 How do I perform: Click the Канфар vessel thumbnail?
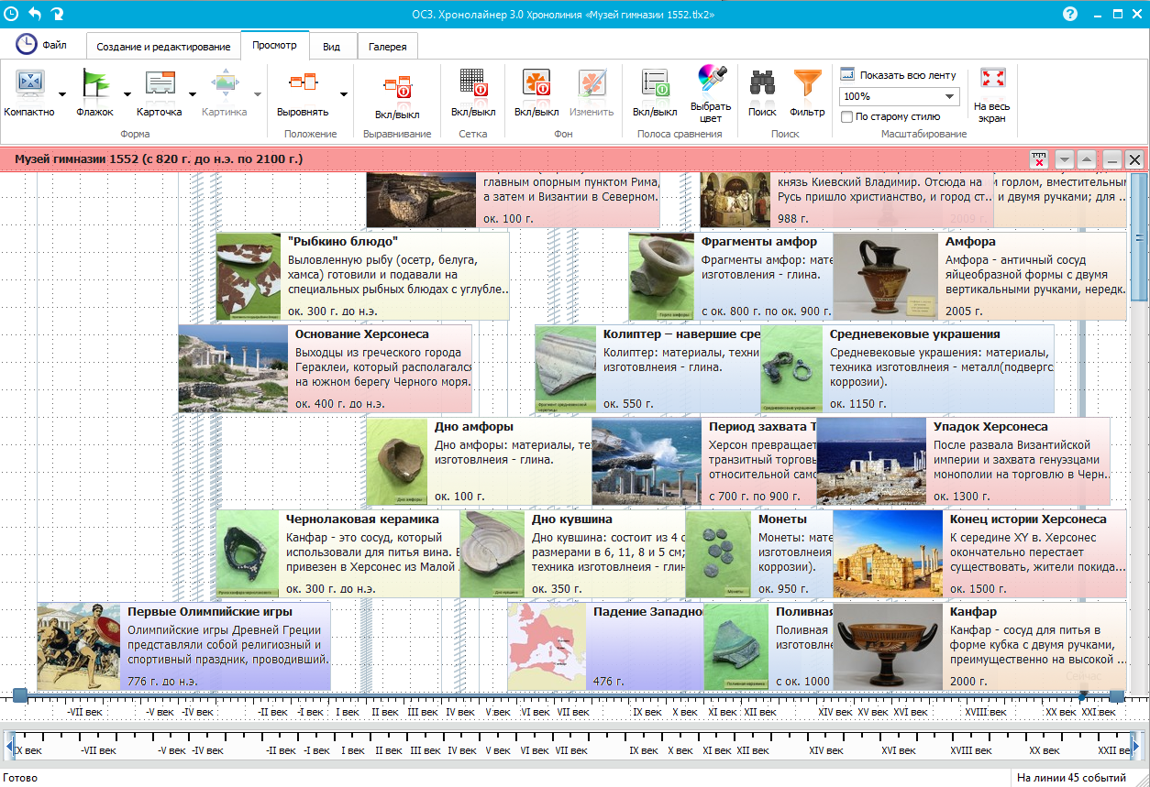click(x=888, y=646)
